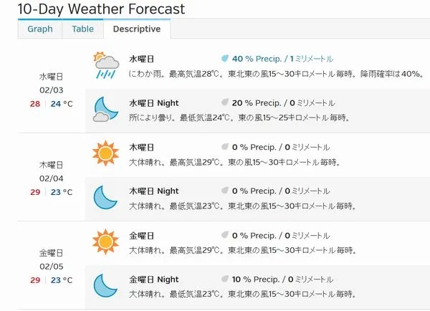Select the Descriptive tab
The height and width of the screenshot is (311, 430).
click(x=137, y=29)
